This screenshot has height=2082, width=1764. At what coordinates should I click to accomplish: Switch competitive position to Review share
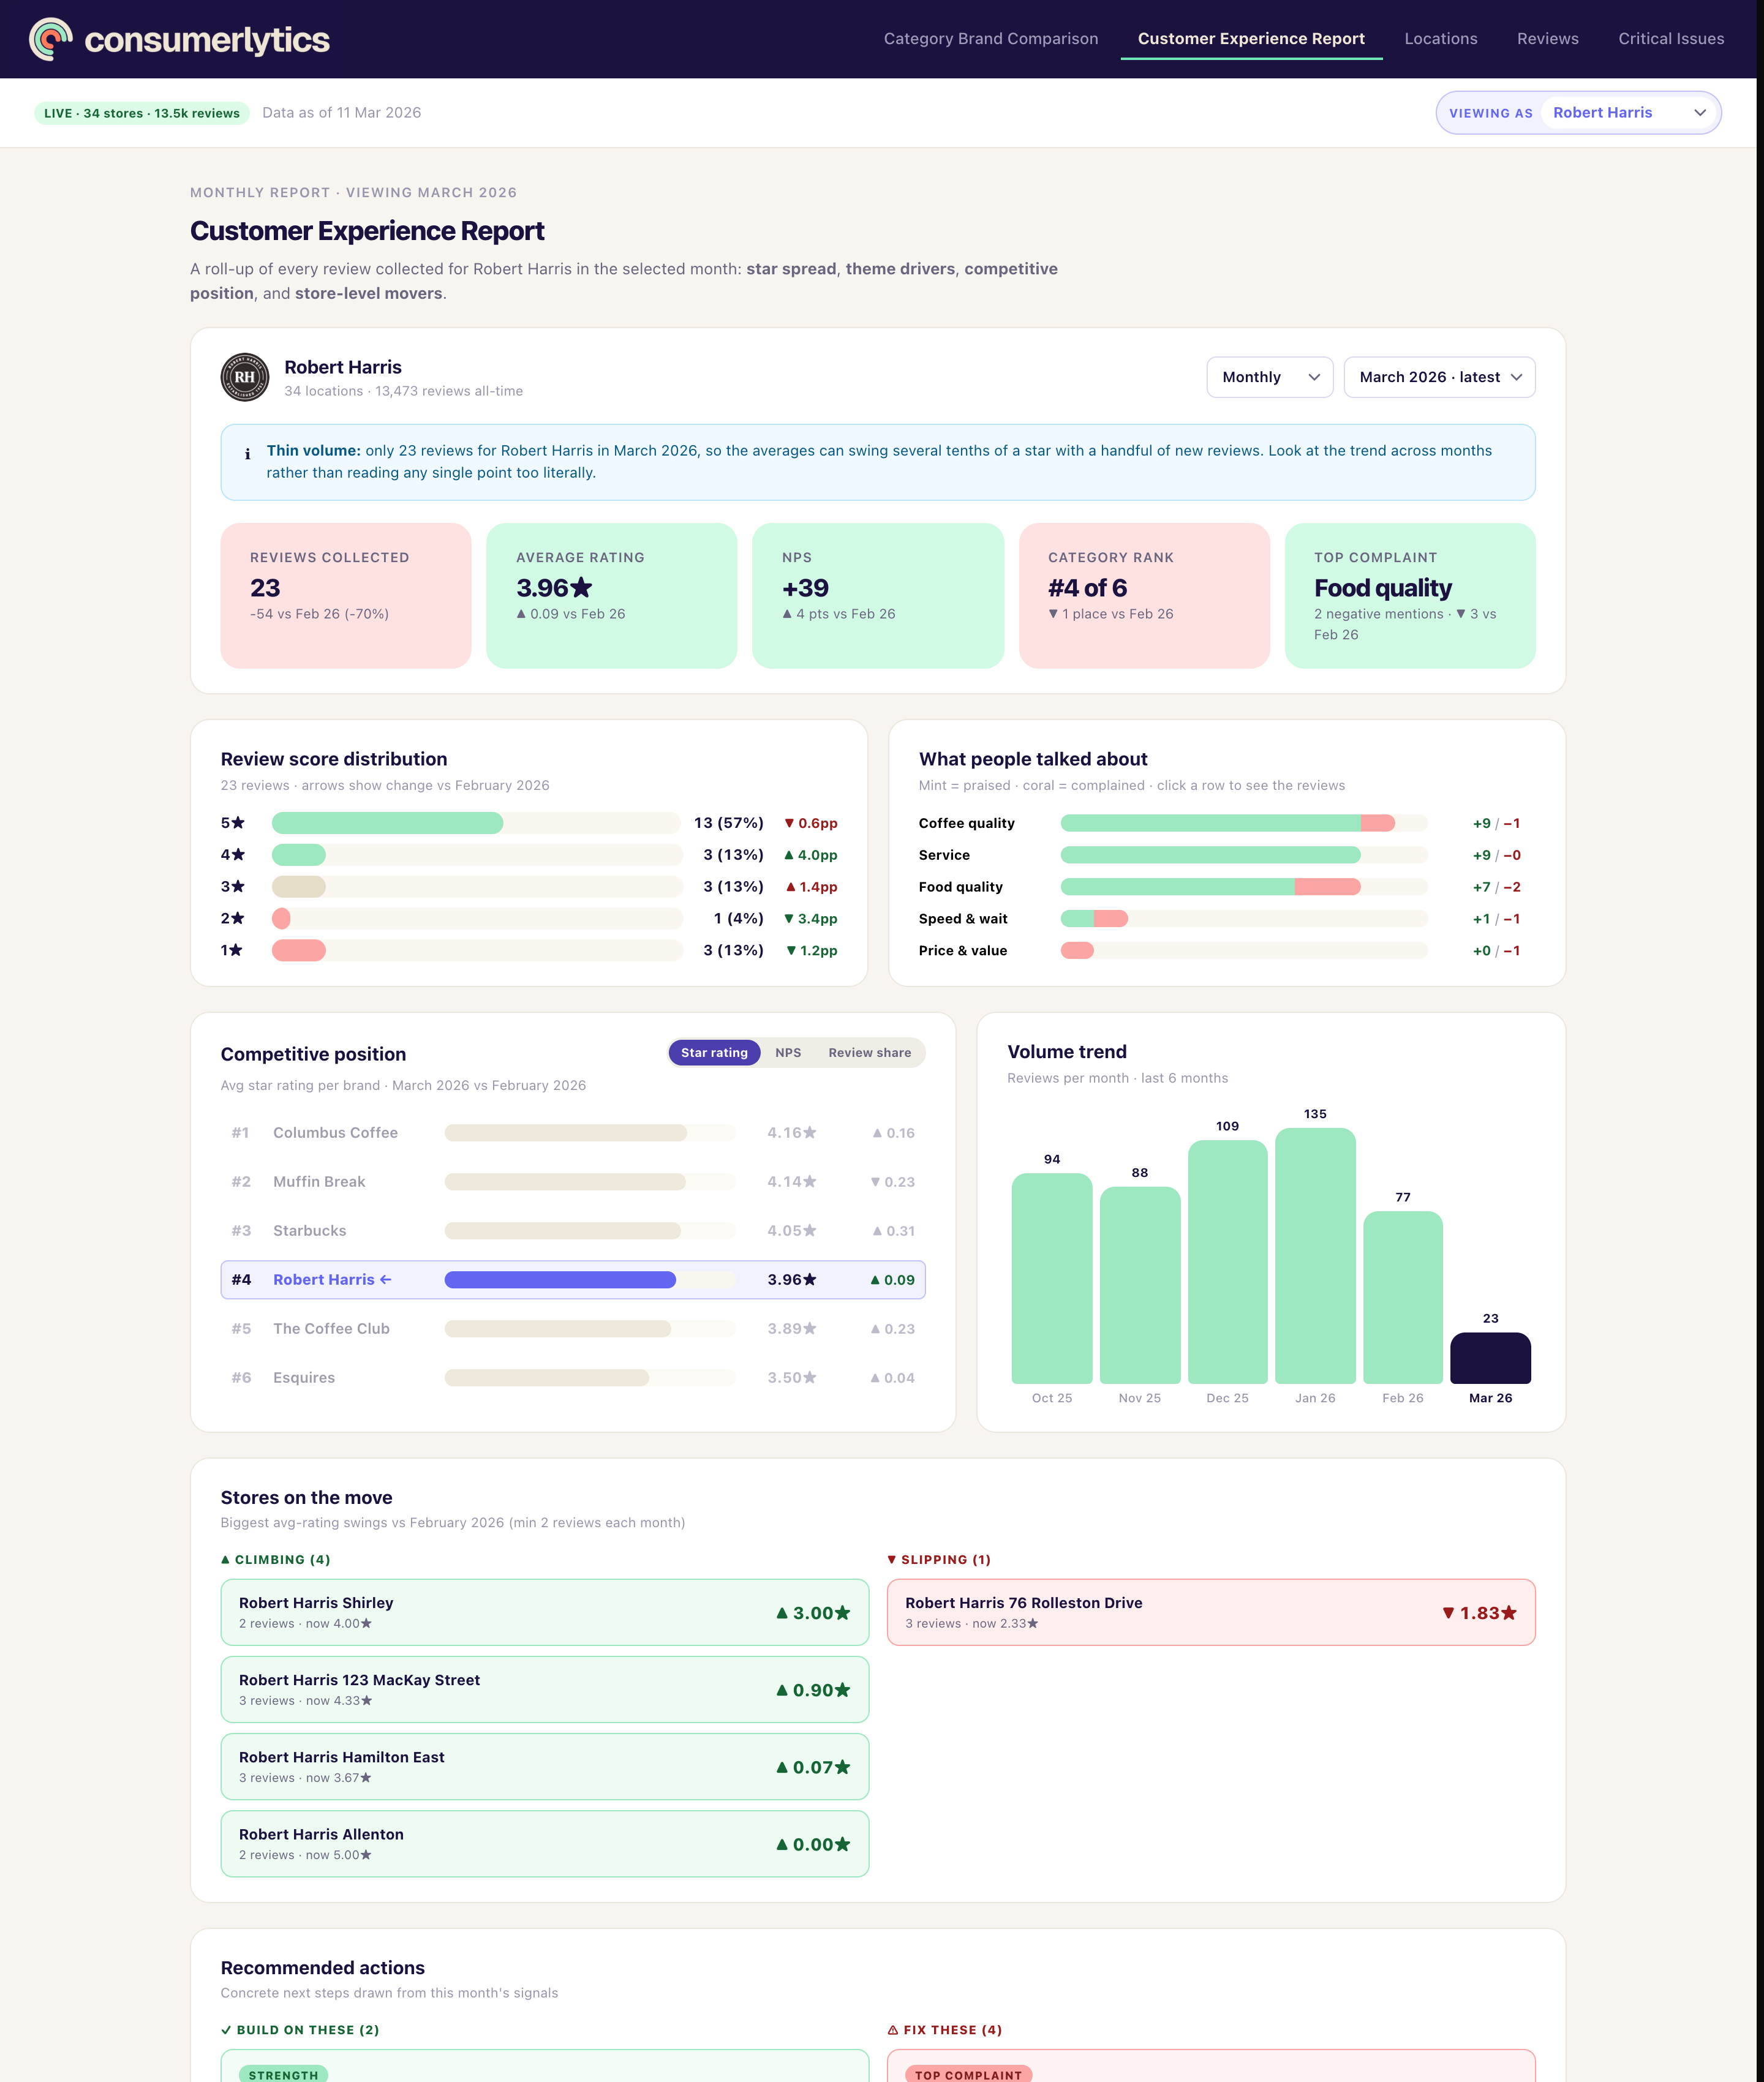pos(869,1053)
